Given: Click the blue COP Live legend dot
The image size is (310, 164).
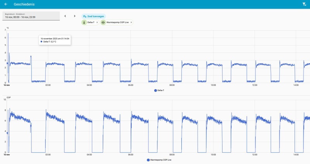Looking at the screenshot, I should click(148, 160).
